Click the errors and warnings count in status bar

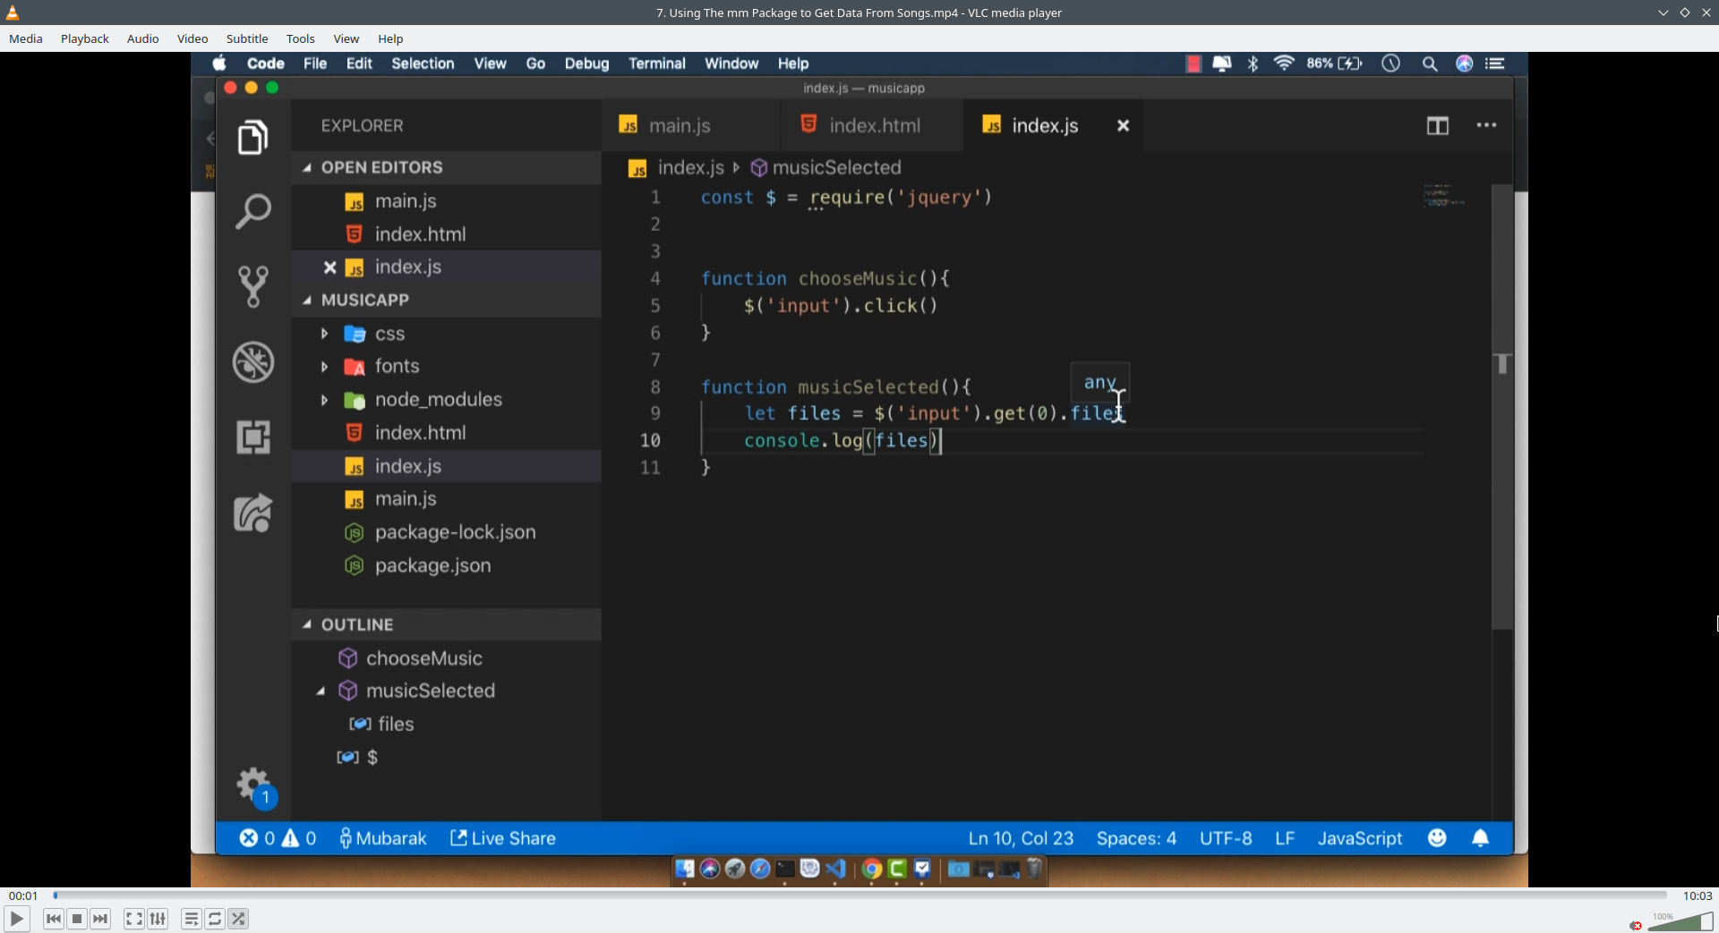(278, 838)
